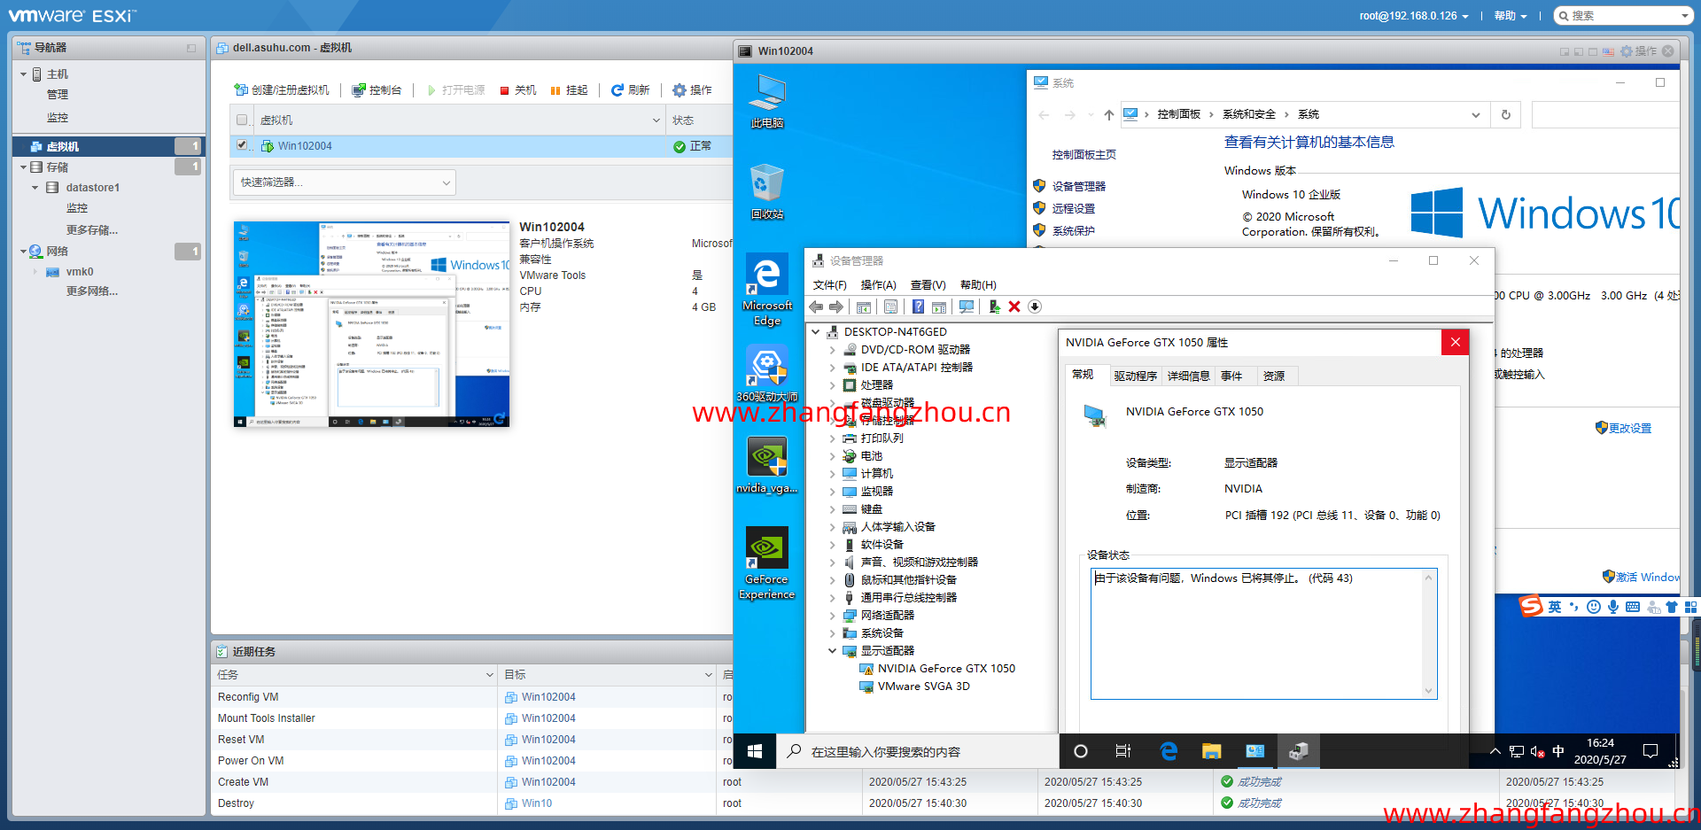The height and width of the screenshot is (830, 1701).
Task: Launch Microsoft Edge desktop shortcut
Action: click(x=767, y=291)
